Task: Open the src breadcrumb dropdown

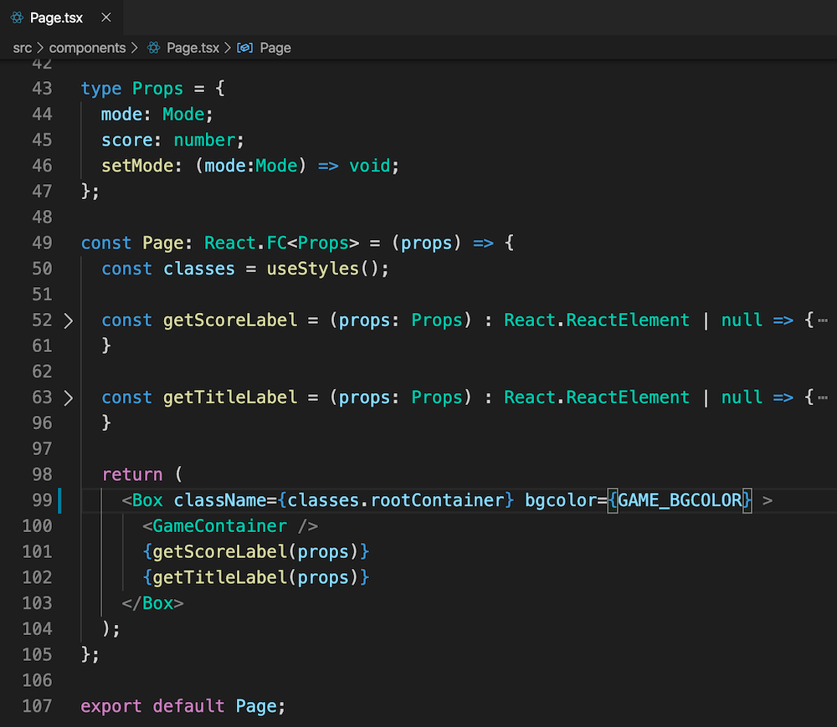Action: click(22, 48)
